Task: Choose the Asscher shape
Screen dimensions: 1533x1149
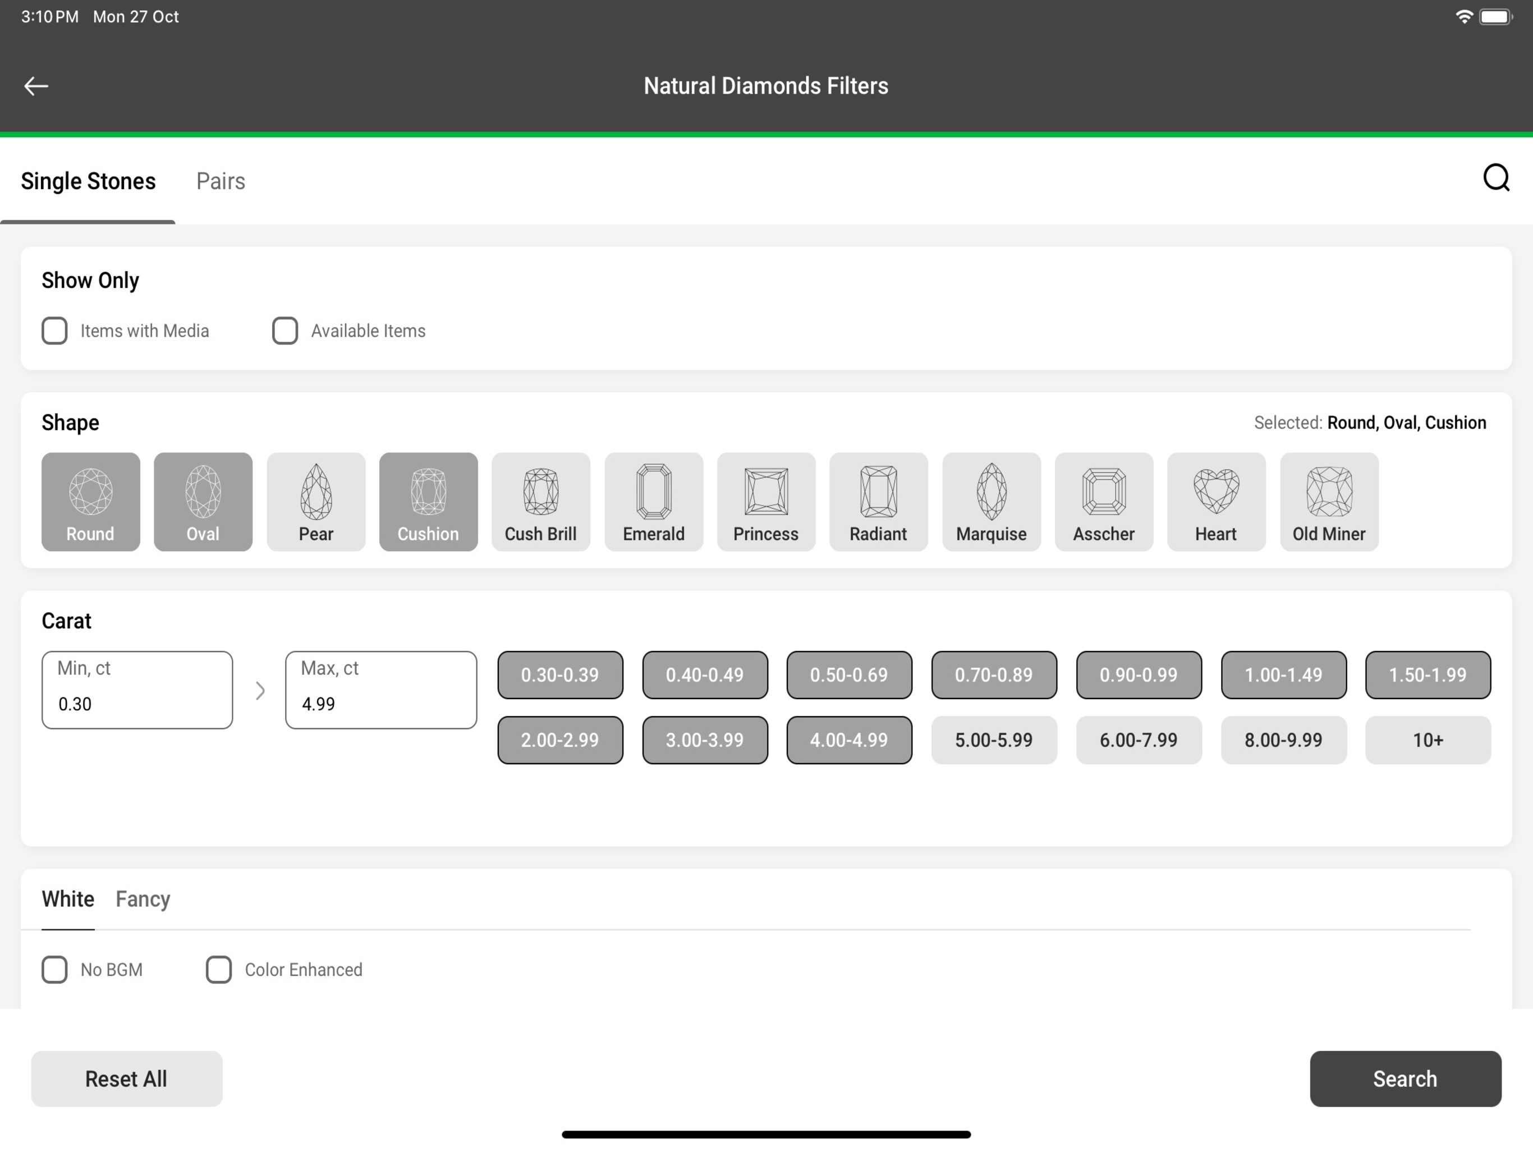Action: click(1104, 502)
